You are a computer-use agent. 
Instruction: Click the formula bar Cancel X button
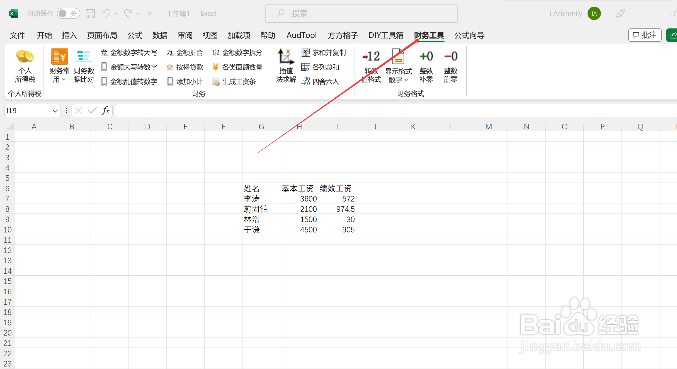pyautogui.click(x=79, y=111)
